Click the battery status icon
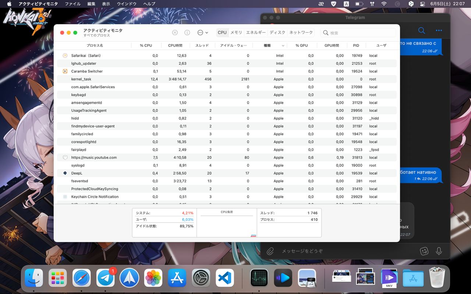This screenshot has height=294, width=471. click(x=359, y=4)
